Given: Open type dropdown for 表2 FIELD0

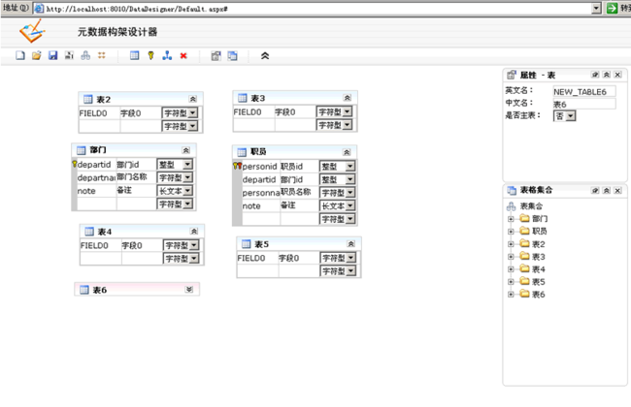Looking at the screenshot, I should click(x=193, y=113).
